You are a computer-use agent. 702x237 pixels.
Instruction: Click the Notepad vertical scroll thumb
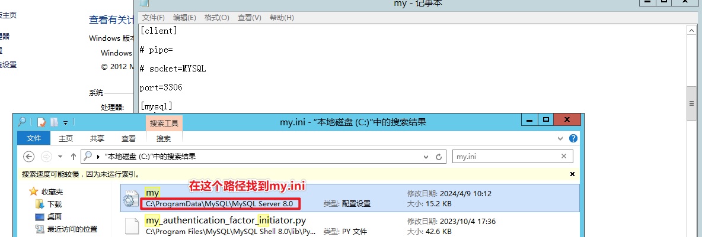(691, 103)
